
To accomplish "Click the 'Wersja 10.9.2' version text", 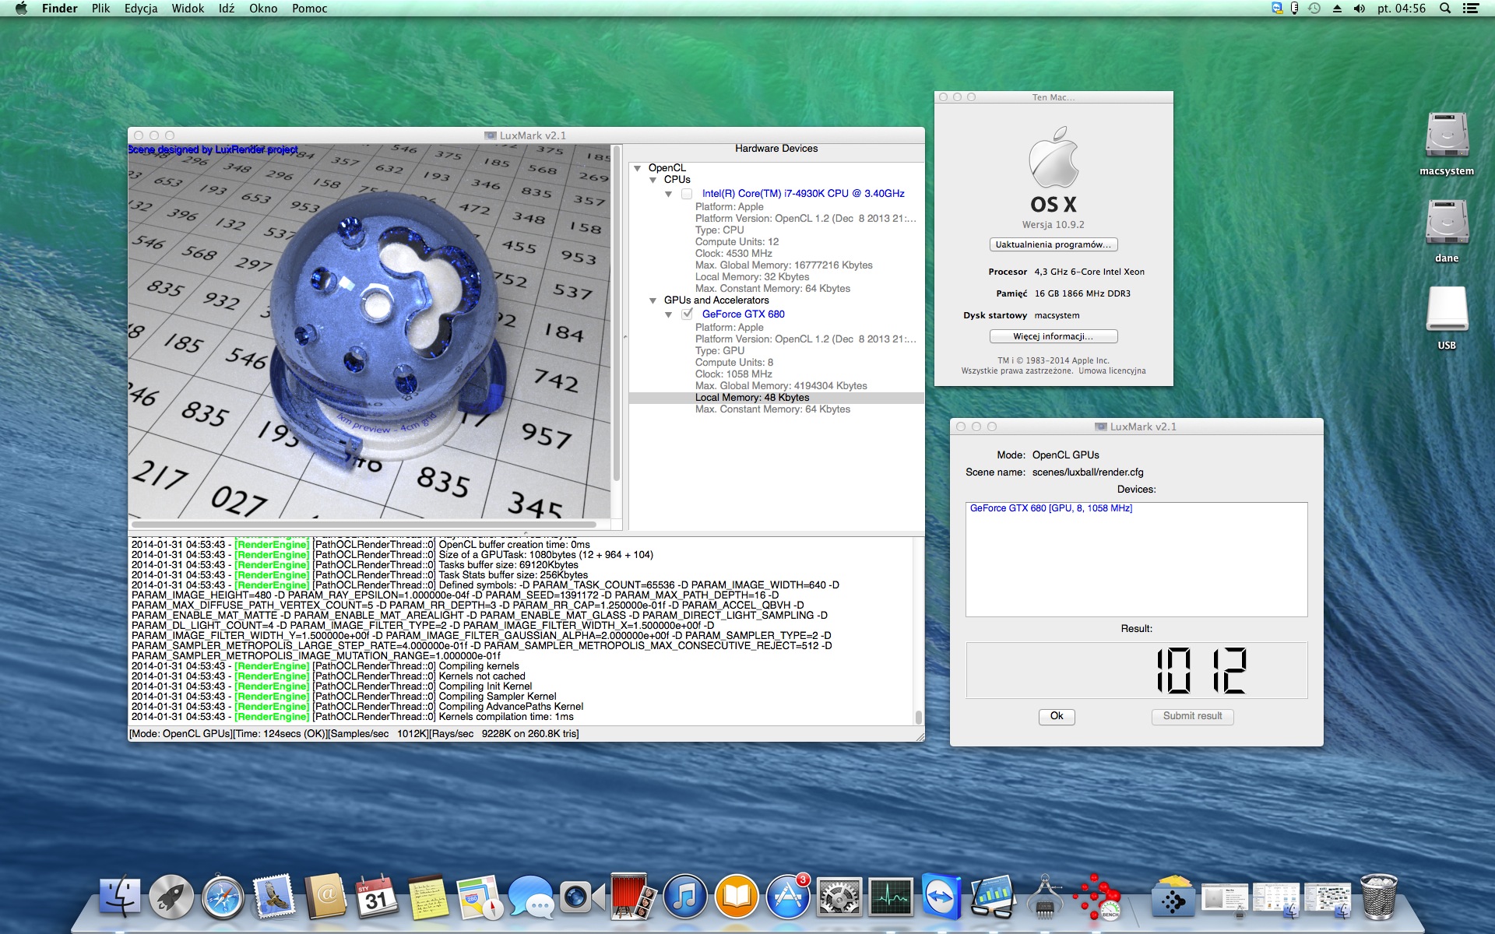I will pyautogui.click(x=1053, y=225).
